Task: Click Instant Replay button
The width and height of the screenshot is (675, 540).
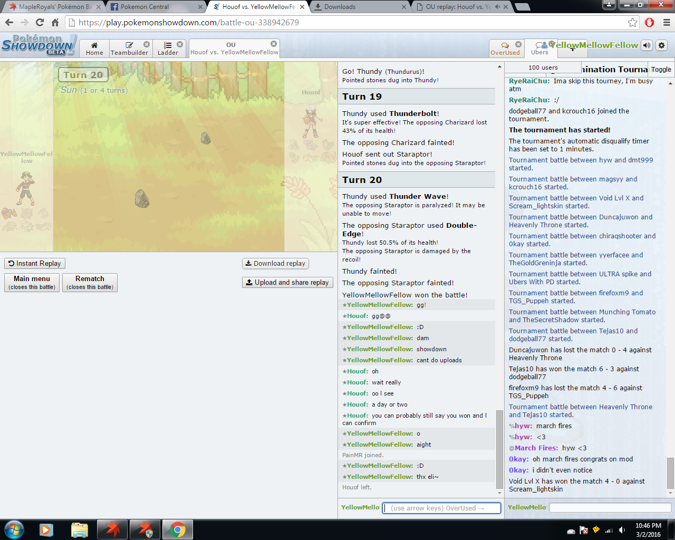Action: pyautogui.click(x=35, y=263)
